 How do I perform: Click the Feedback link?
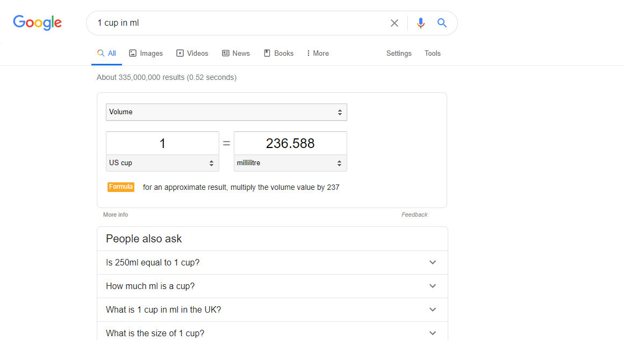(414, 215)
